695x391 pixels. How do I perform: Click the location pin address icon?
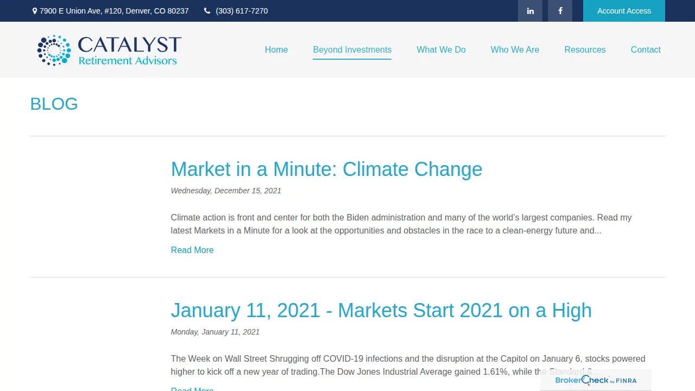[x=35, y=11]
